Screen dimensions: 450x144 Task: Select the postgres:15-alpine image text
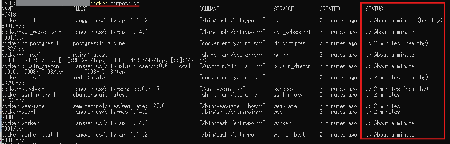coord(96,43)
